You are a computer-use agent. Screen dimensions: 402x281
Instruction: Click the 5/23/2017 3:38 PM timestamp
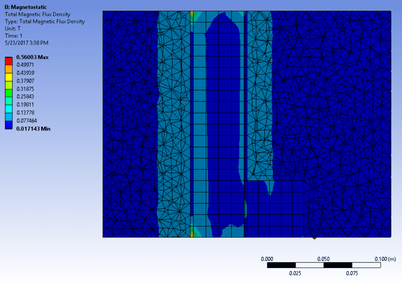coord(26,43)
